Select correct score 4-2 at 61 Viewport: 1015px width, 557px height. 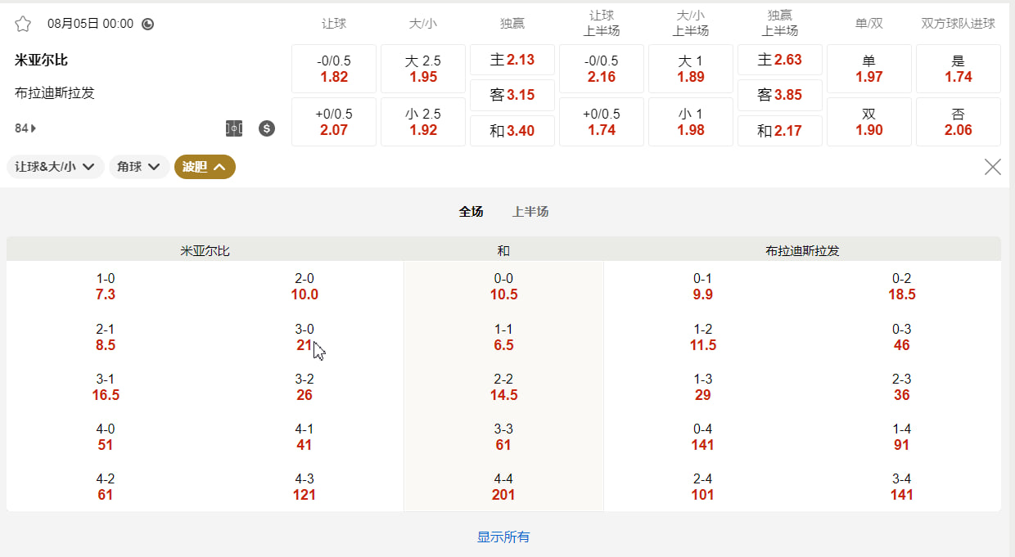click(106, 487)
